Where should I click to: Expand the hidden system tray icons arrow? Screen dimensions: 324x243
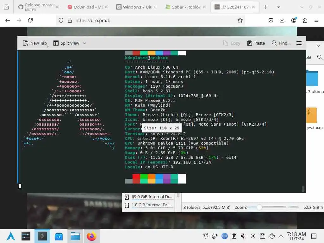click(x=281, y=236)
